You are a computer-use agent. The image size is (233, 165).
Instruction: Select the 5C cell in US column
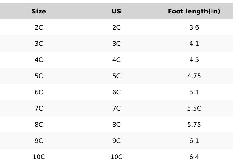click(116, 76)
